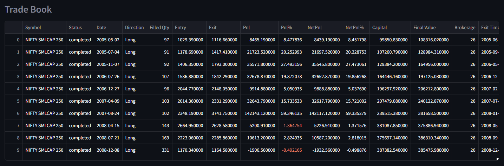Select date cell 2005-07-04
This screenshot has width=504, height=166.
pos(108,52)
